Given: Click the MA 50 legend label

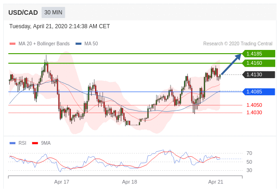Looking at the screenshot, I should coord(91,44).
